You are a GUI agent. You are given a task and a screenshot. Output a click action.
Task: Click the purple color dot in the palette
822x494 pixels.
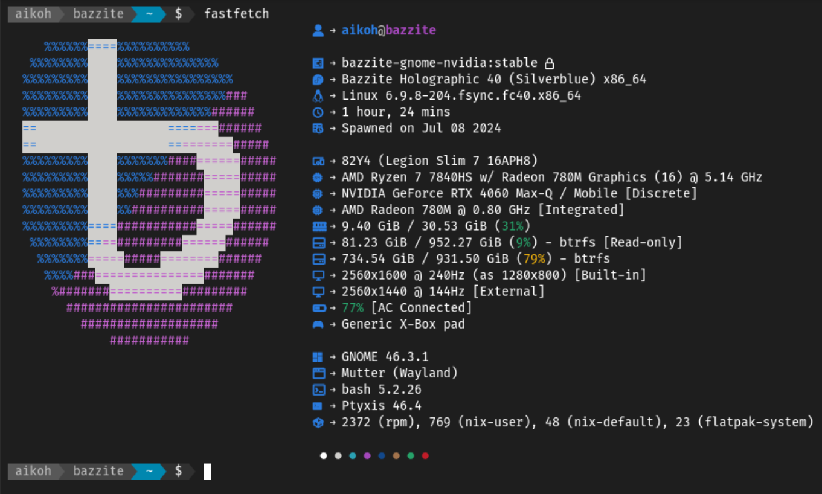tap(367, 455)
